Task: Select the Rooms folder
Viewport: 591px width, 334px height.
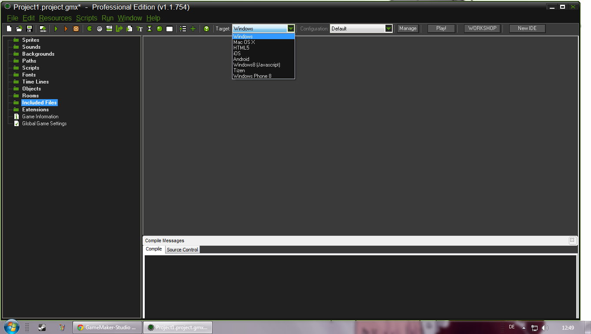Action: tap(30, 96)
